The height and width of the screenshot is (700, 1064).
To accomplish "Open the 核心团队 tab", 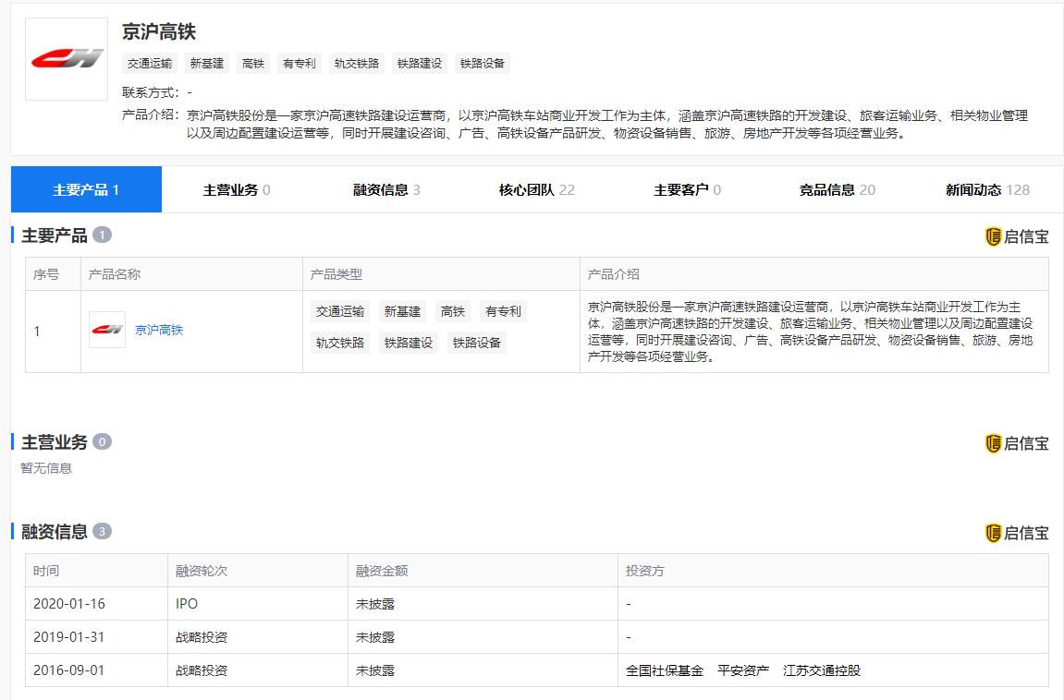I will [537, 189].
